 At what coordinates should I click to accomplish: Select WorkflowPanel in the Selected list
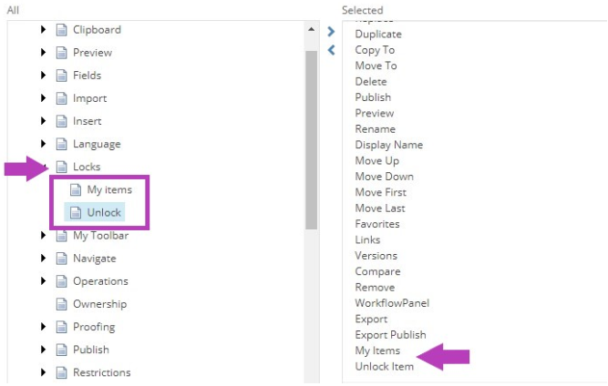(x=392, y=303)
